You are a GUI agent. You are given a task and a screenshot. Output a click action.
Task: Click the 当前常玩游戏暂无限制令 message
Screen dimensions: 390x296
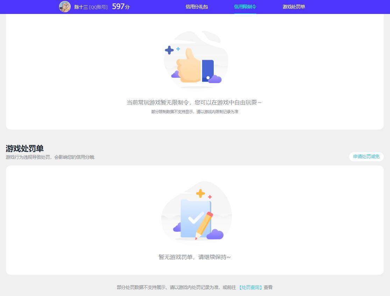(x=195, y=102)
